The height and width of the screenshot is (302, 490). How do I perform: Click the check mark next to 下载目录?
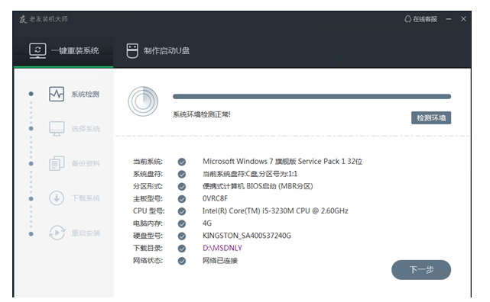[182, 249]
